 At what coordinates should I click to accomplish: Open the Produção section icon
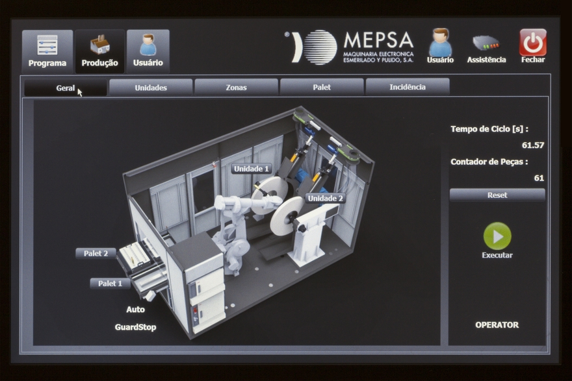coord(99,51)
